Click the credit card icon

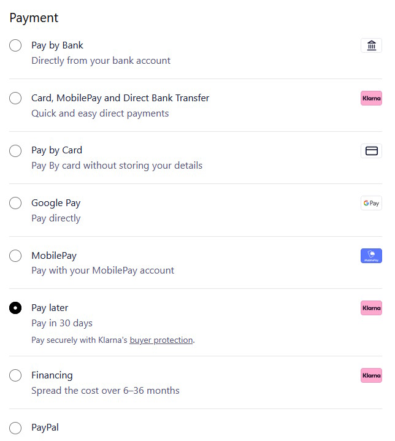point(371,151)
